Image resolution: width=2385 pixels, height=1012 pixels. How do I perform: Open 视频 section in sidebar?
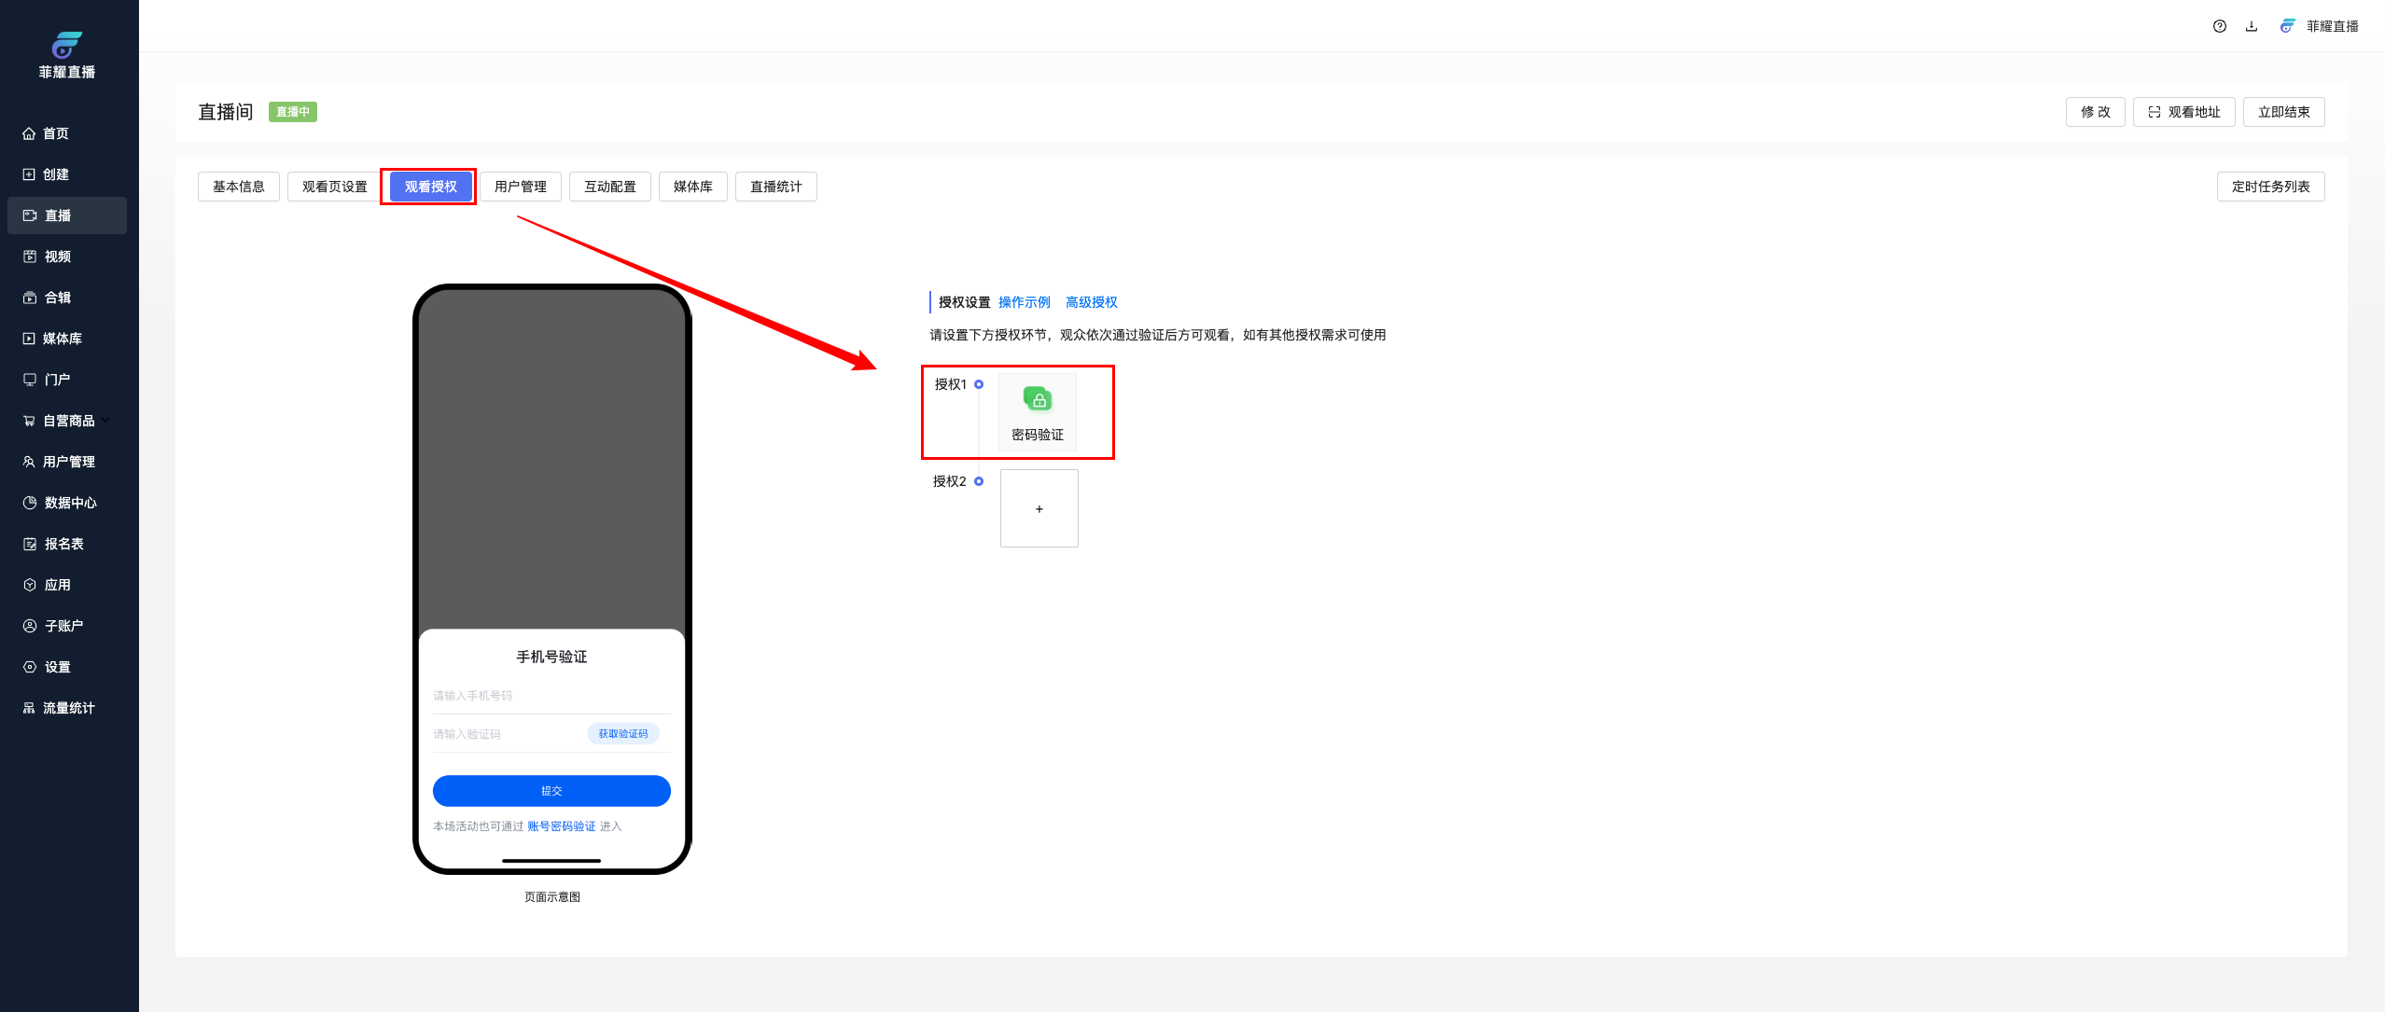pos(57,256)
